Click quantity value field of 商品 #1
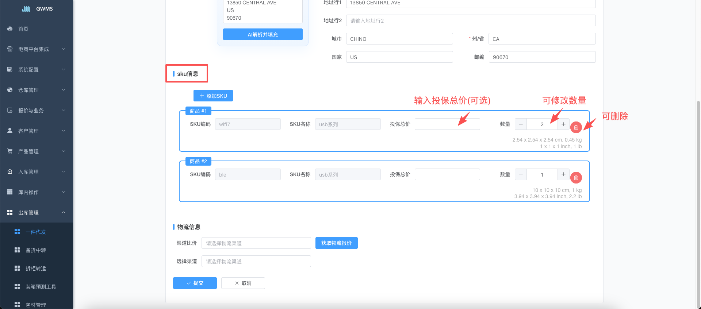Viewport: 701px width, 309px height. click(542, 124)
